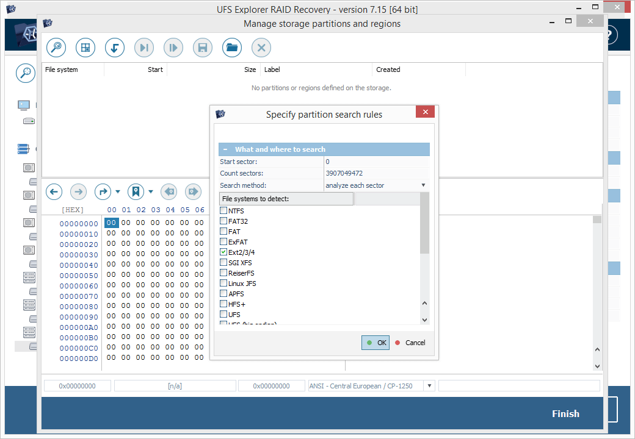Tick the APFS checkbox
The height and width of the screenshot is (439, 635).
(x=223, y=293)
